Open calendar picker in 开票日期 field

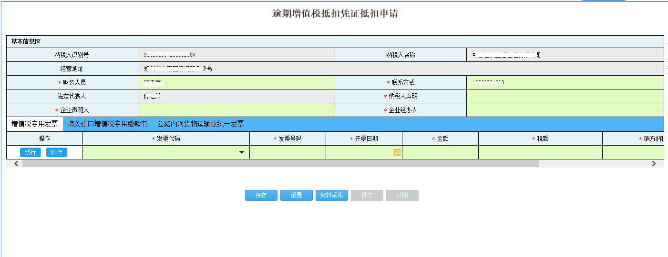(397, 152)
